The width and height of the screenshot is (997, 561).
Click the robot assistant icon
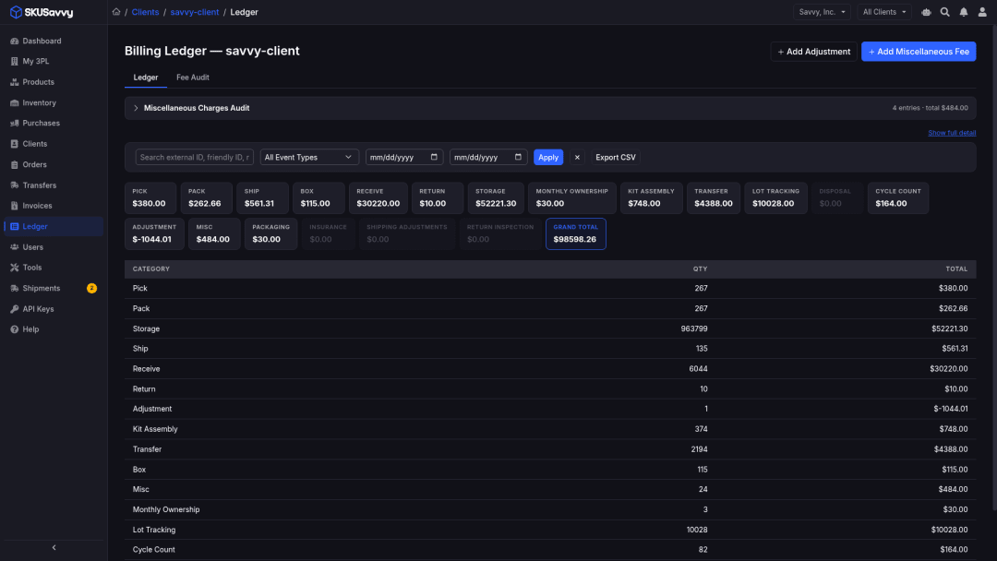926,12
